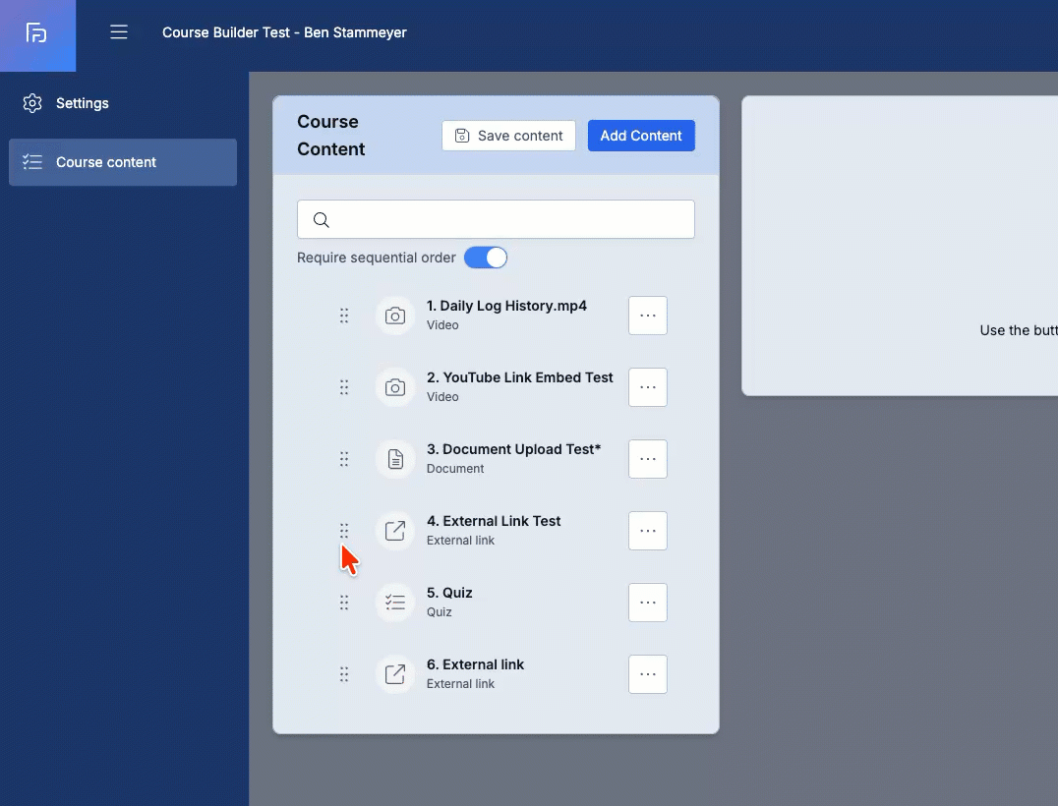Screen dimensions: 1058x806
Task: Focus the course content search field
Action: pyautogui.click(x=496, y=219)
